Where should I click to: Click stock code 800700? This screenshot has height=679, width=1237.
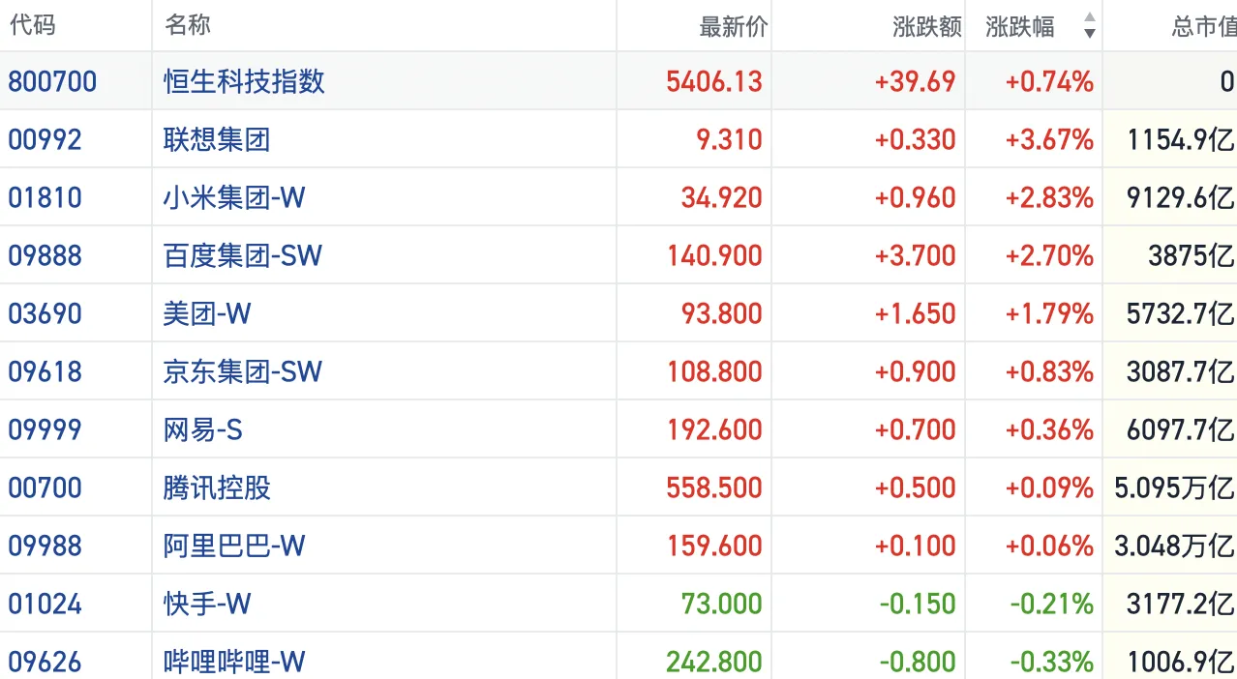[52, 81]
